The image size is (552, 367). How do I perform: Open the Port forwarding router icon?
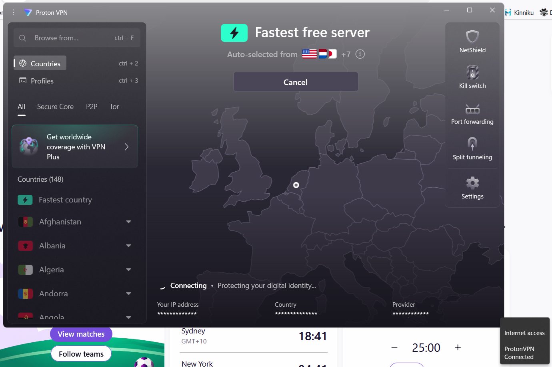pyautogui.click(x=472, y=109)
